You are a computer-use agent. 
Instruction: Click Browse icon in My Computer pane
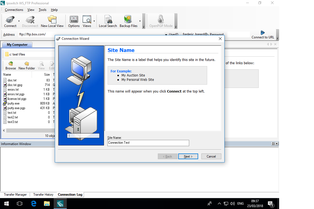tap(11, 65)
